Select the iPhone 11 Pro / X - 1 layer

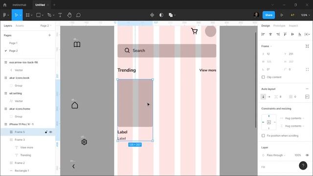click(22, 124)
